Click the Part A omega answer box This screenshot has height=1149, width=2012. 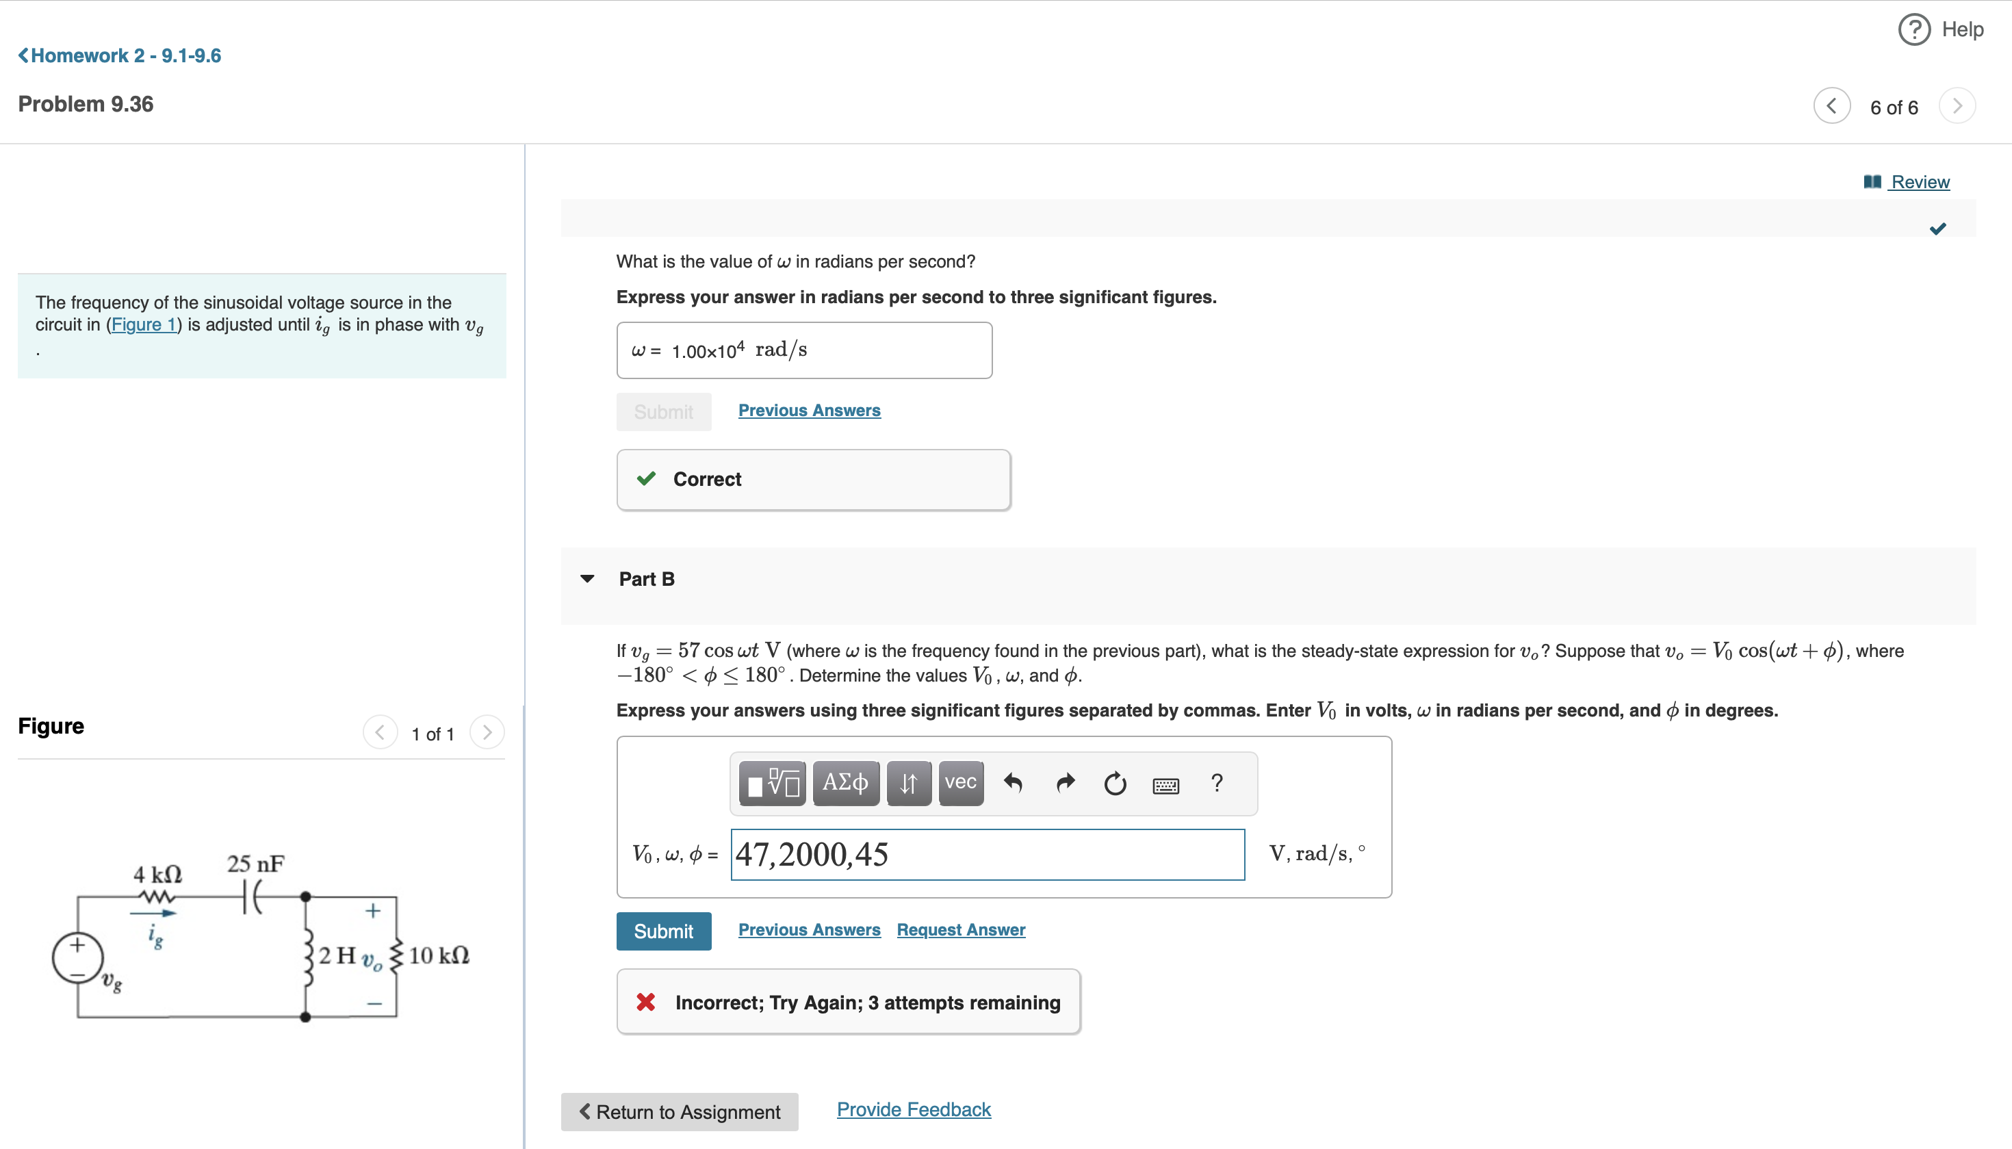(x=804, y=350)
